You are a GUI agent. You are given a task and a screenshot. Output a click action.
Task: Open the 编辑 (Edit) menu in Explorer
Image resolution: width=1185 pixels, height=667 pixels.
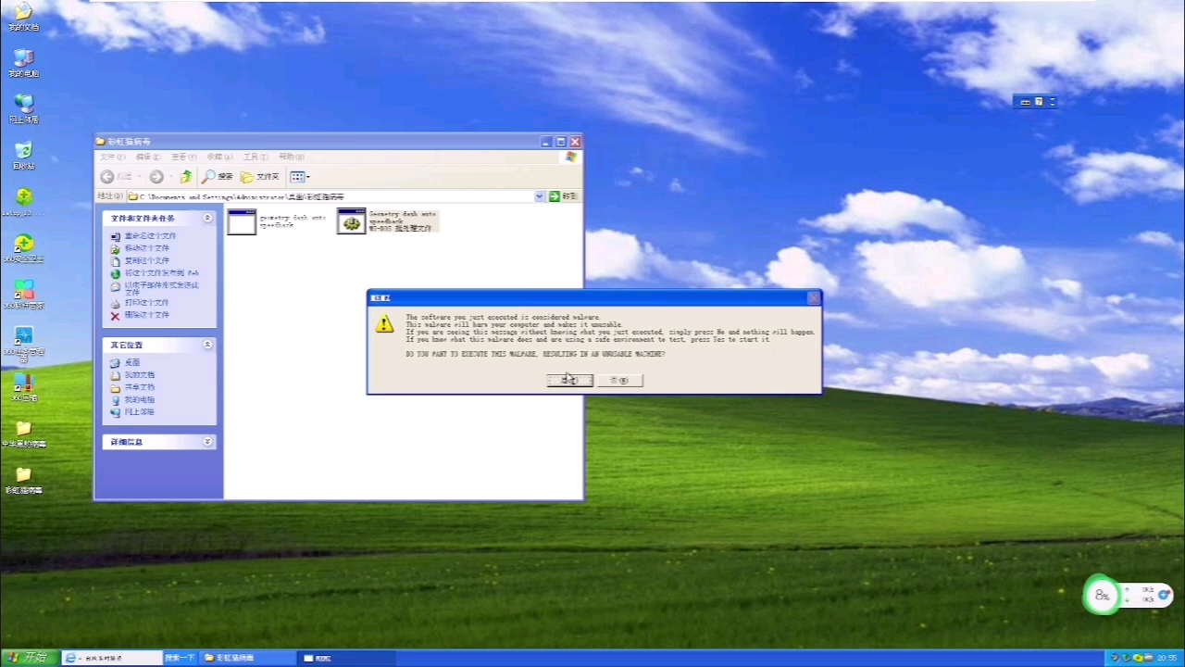click(x=147, y=157)
